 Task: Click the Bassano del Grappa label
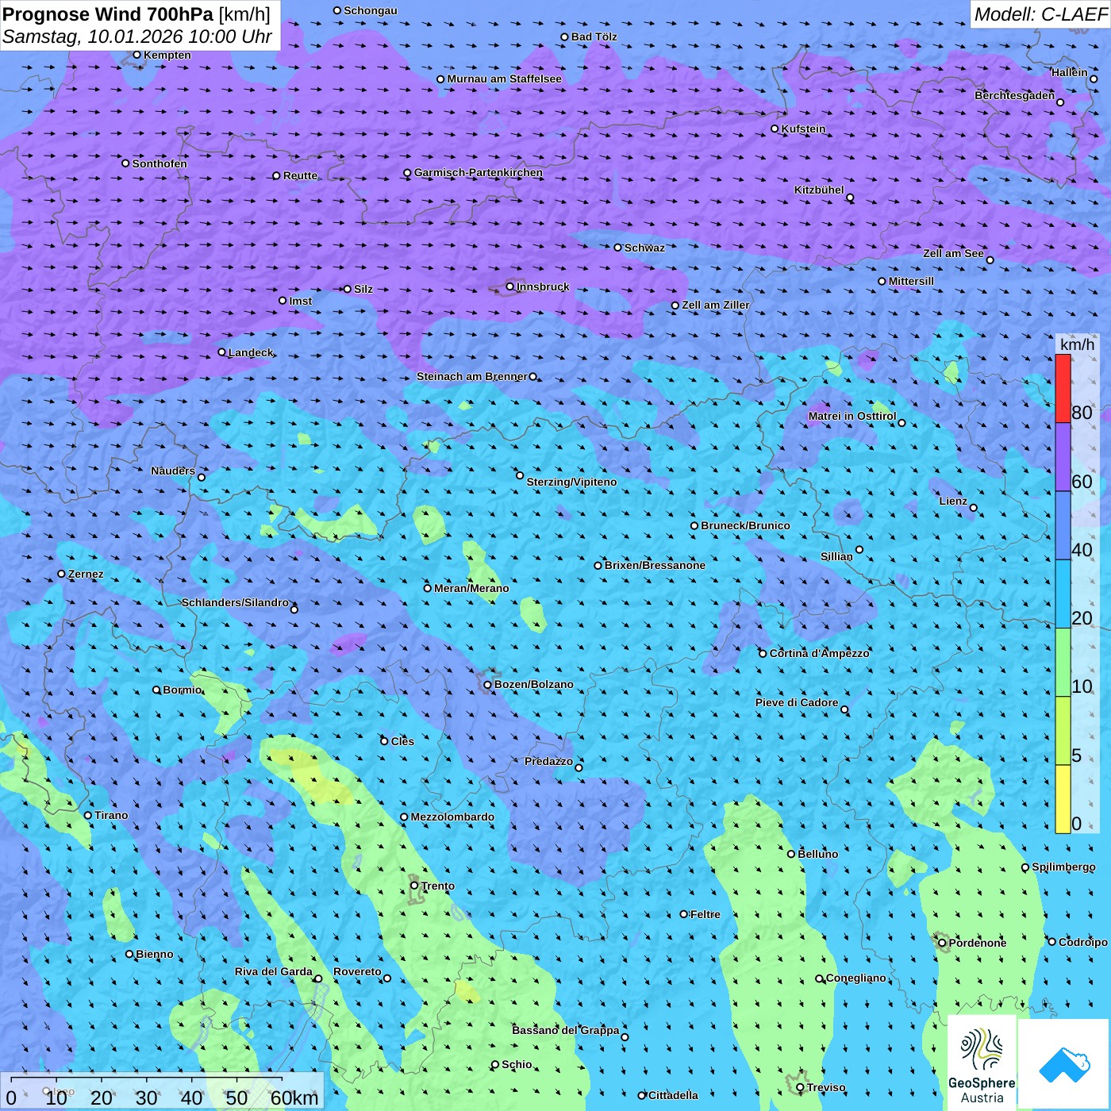click(x=566, y=1030)
